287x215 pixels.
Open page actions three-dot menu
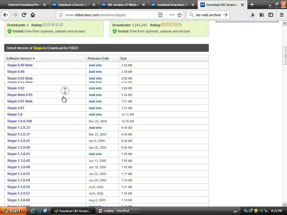click(x=172, y=15)
